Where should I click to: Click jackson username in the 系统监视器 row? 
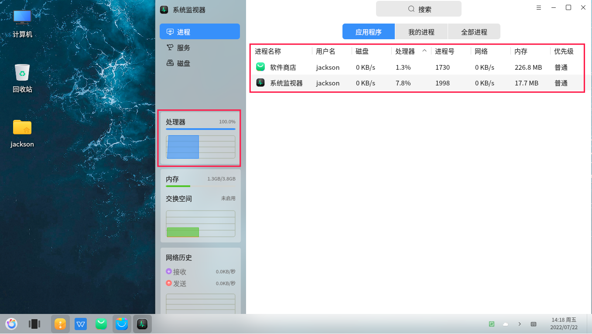click(328, 83)
